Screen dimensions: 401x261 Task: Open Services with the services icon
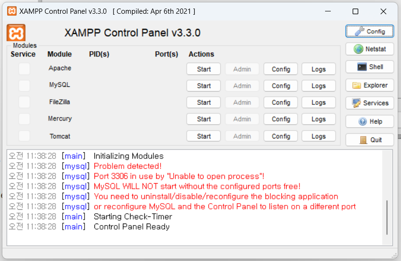[x=370, y=103]
